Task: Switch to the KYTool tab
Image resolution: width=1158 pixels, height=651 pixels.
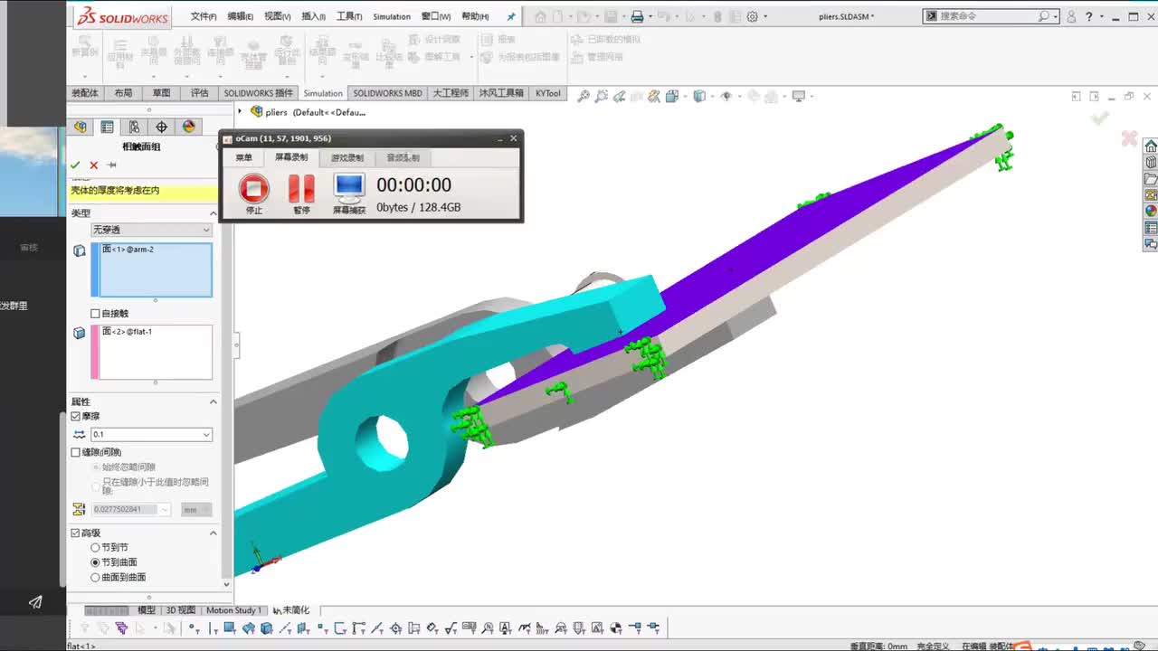Action: 548,93
